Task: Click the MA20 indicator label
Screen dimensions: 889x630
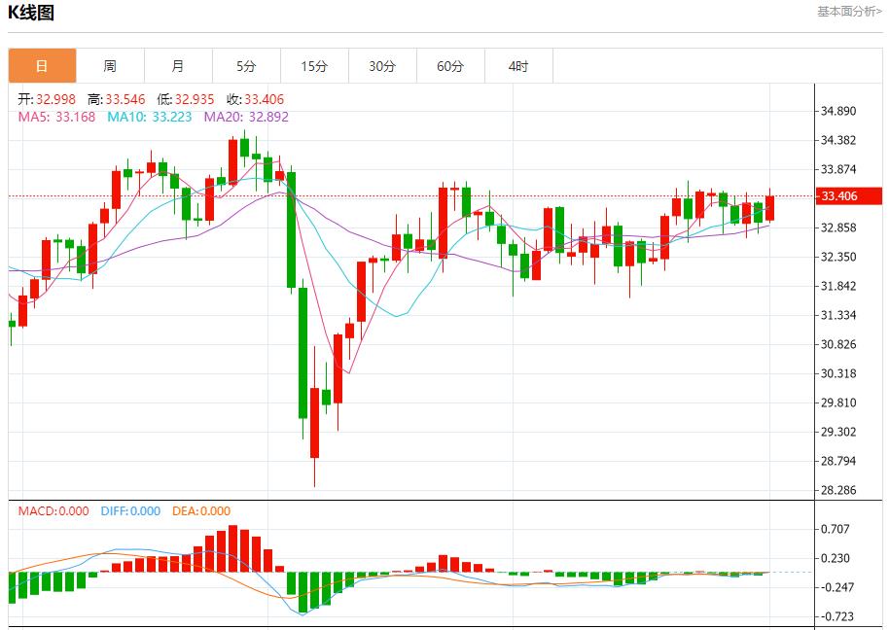Action: point(245,117)
